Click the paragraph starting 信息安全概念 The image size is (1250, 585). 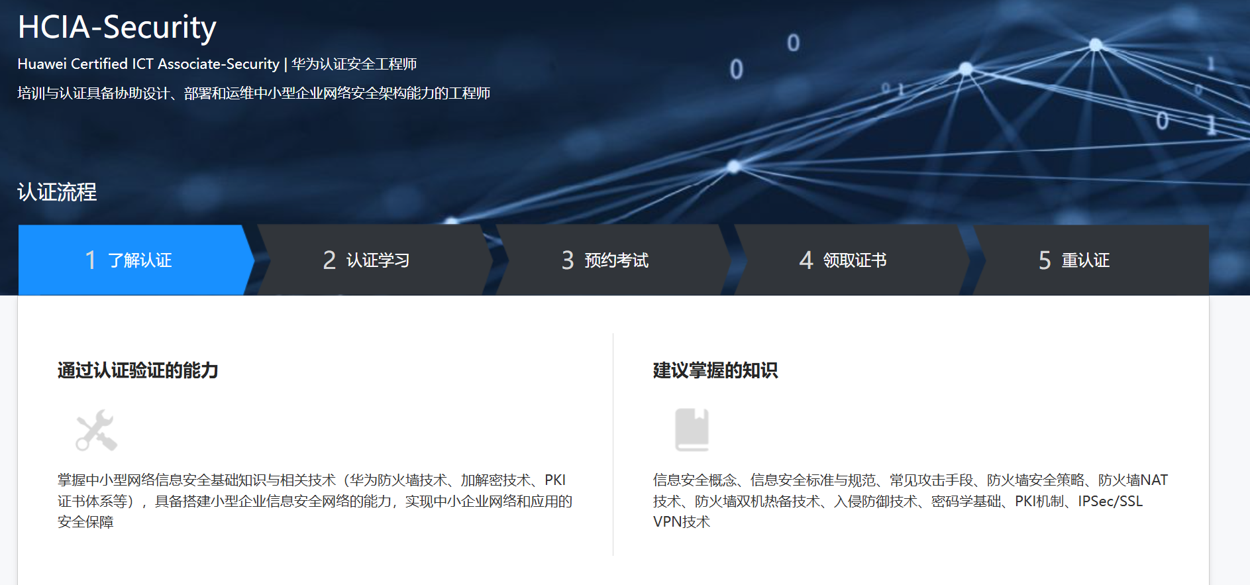[x=911, y=501]
